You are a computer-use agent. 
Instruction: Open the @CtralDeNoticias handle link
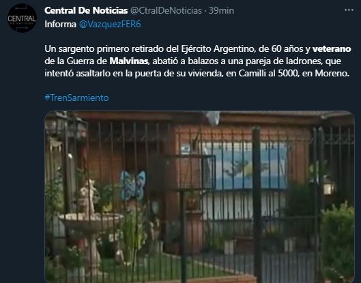166,11
